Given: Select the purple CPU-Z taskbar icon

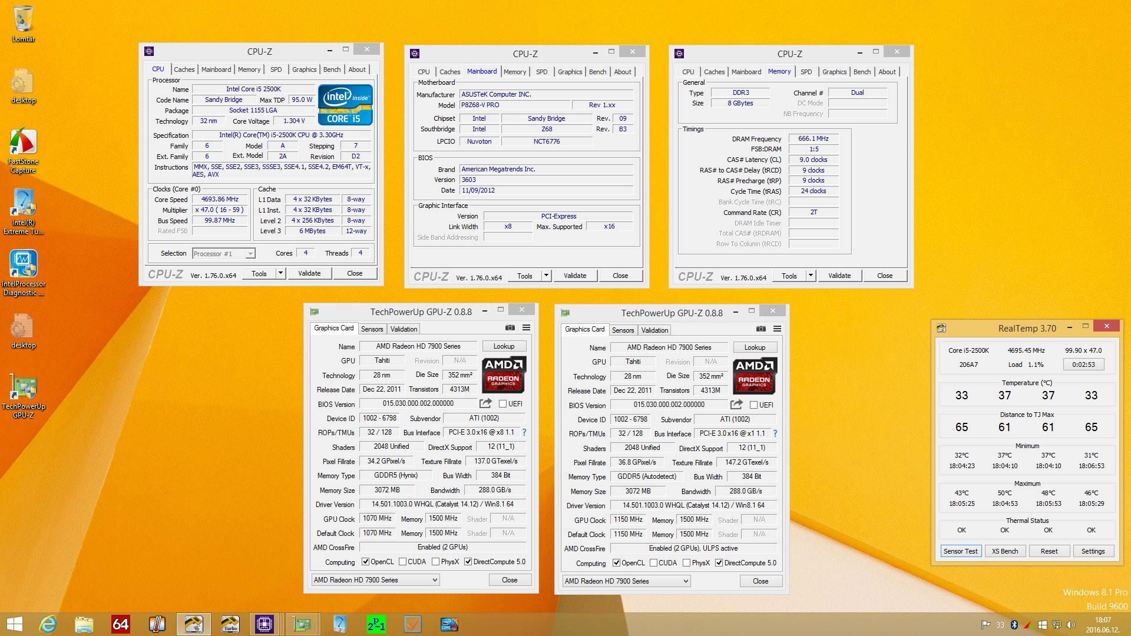Looking at the screenshot, I should [x=264, y=624].
